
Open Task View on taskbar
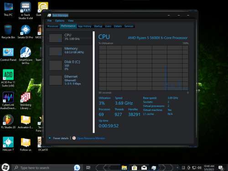[88, 167]
